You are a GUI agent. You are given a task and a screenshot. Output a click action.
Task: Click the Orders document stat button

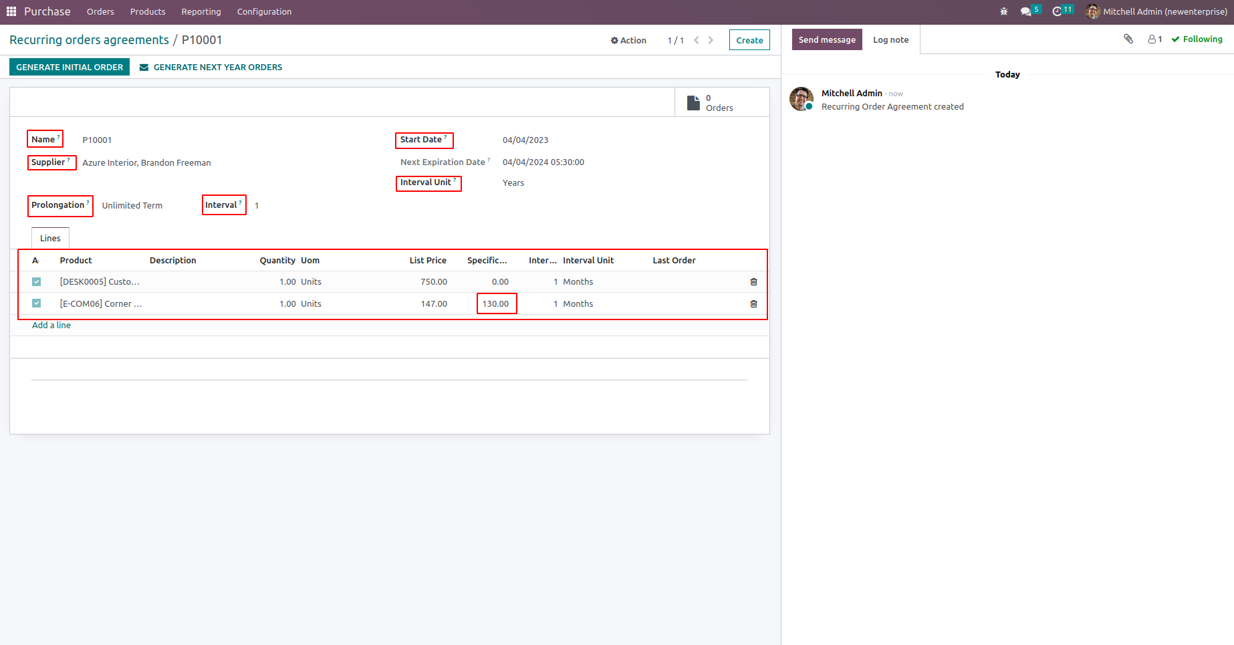(x=722, y=102)
